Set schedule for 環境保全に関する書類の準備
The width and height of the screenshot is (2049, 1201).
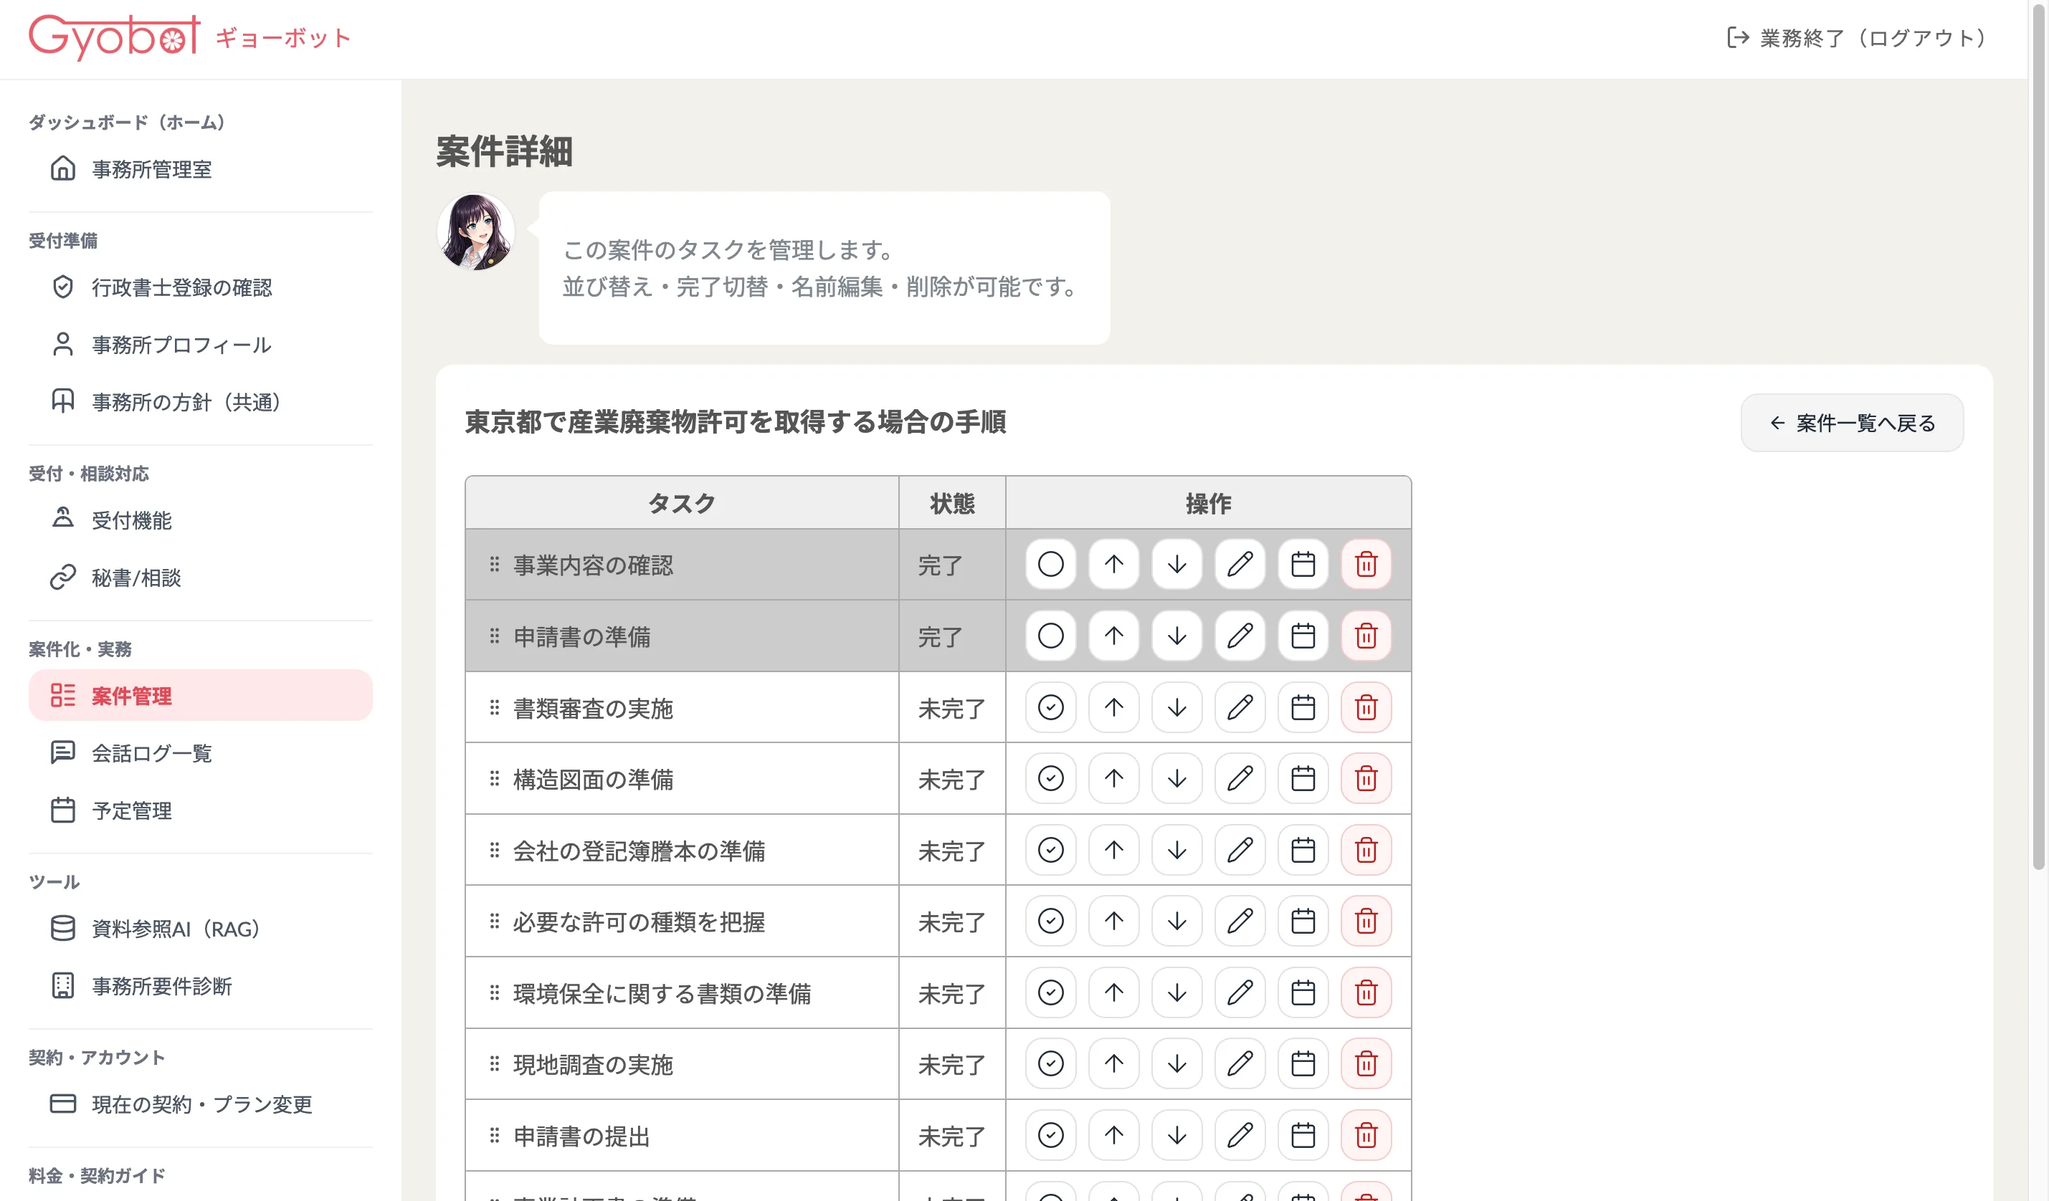(1303, 993)
